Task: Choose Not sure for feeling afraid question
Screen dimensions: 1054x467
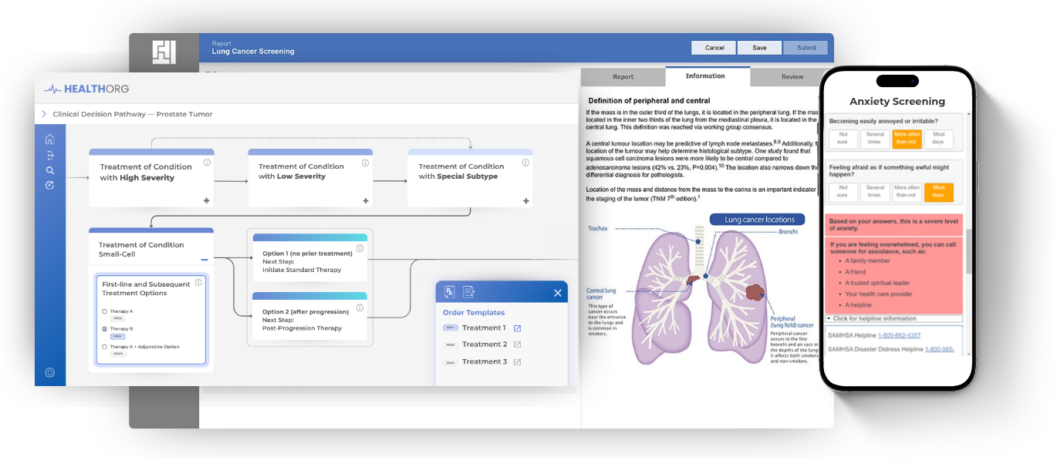Action: (843, 191)
